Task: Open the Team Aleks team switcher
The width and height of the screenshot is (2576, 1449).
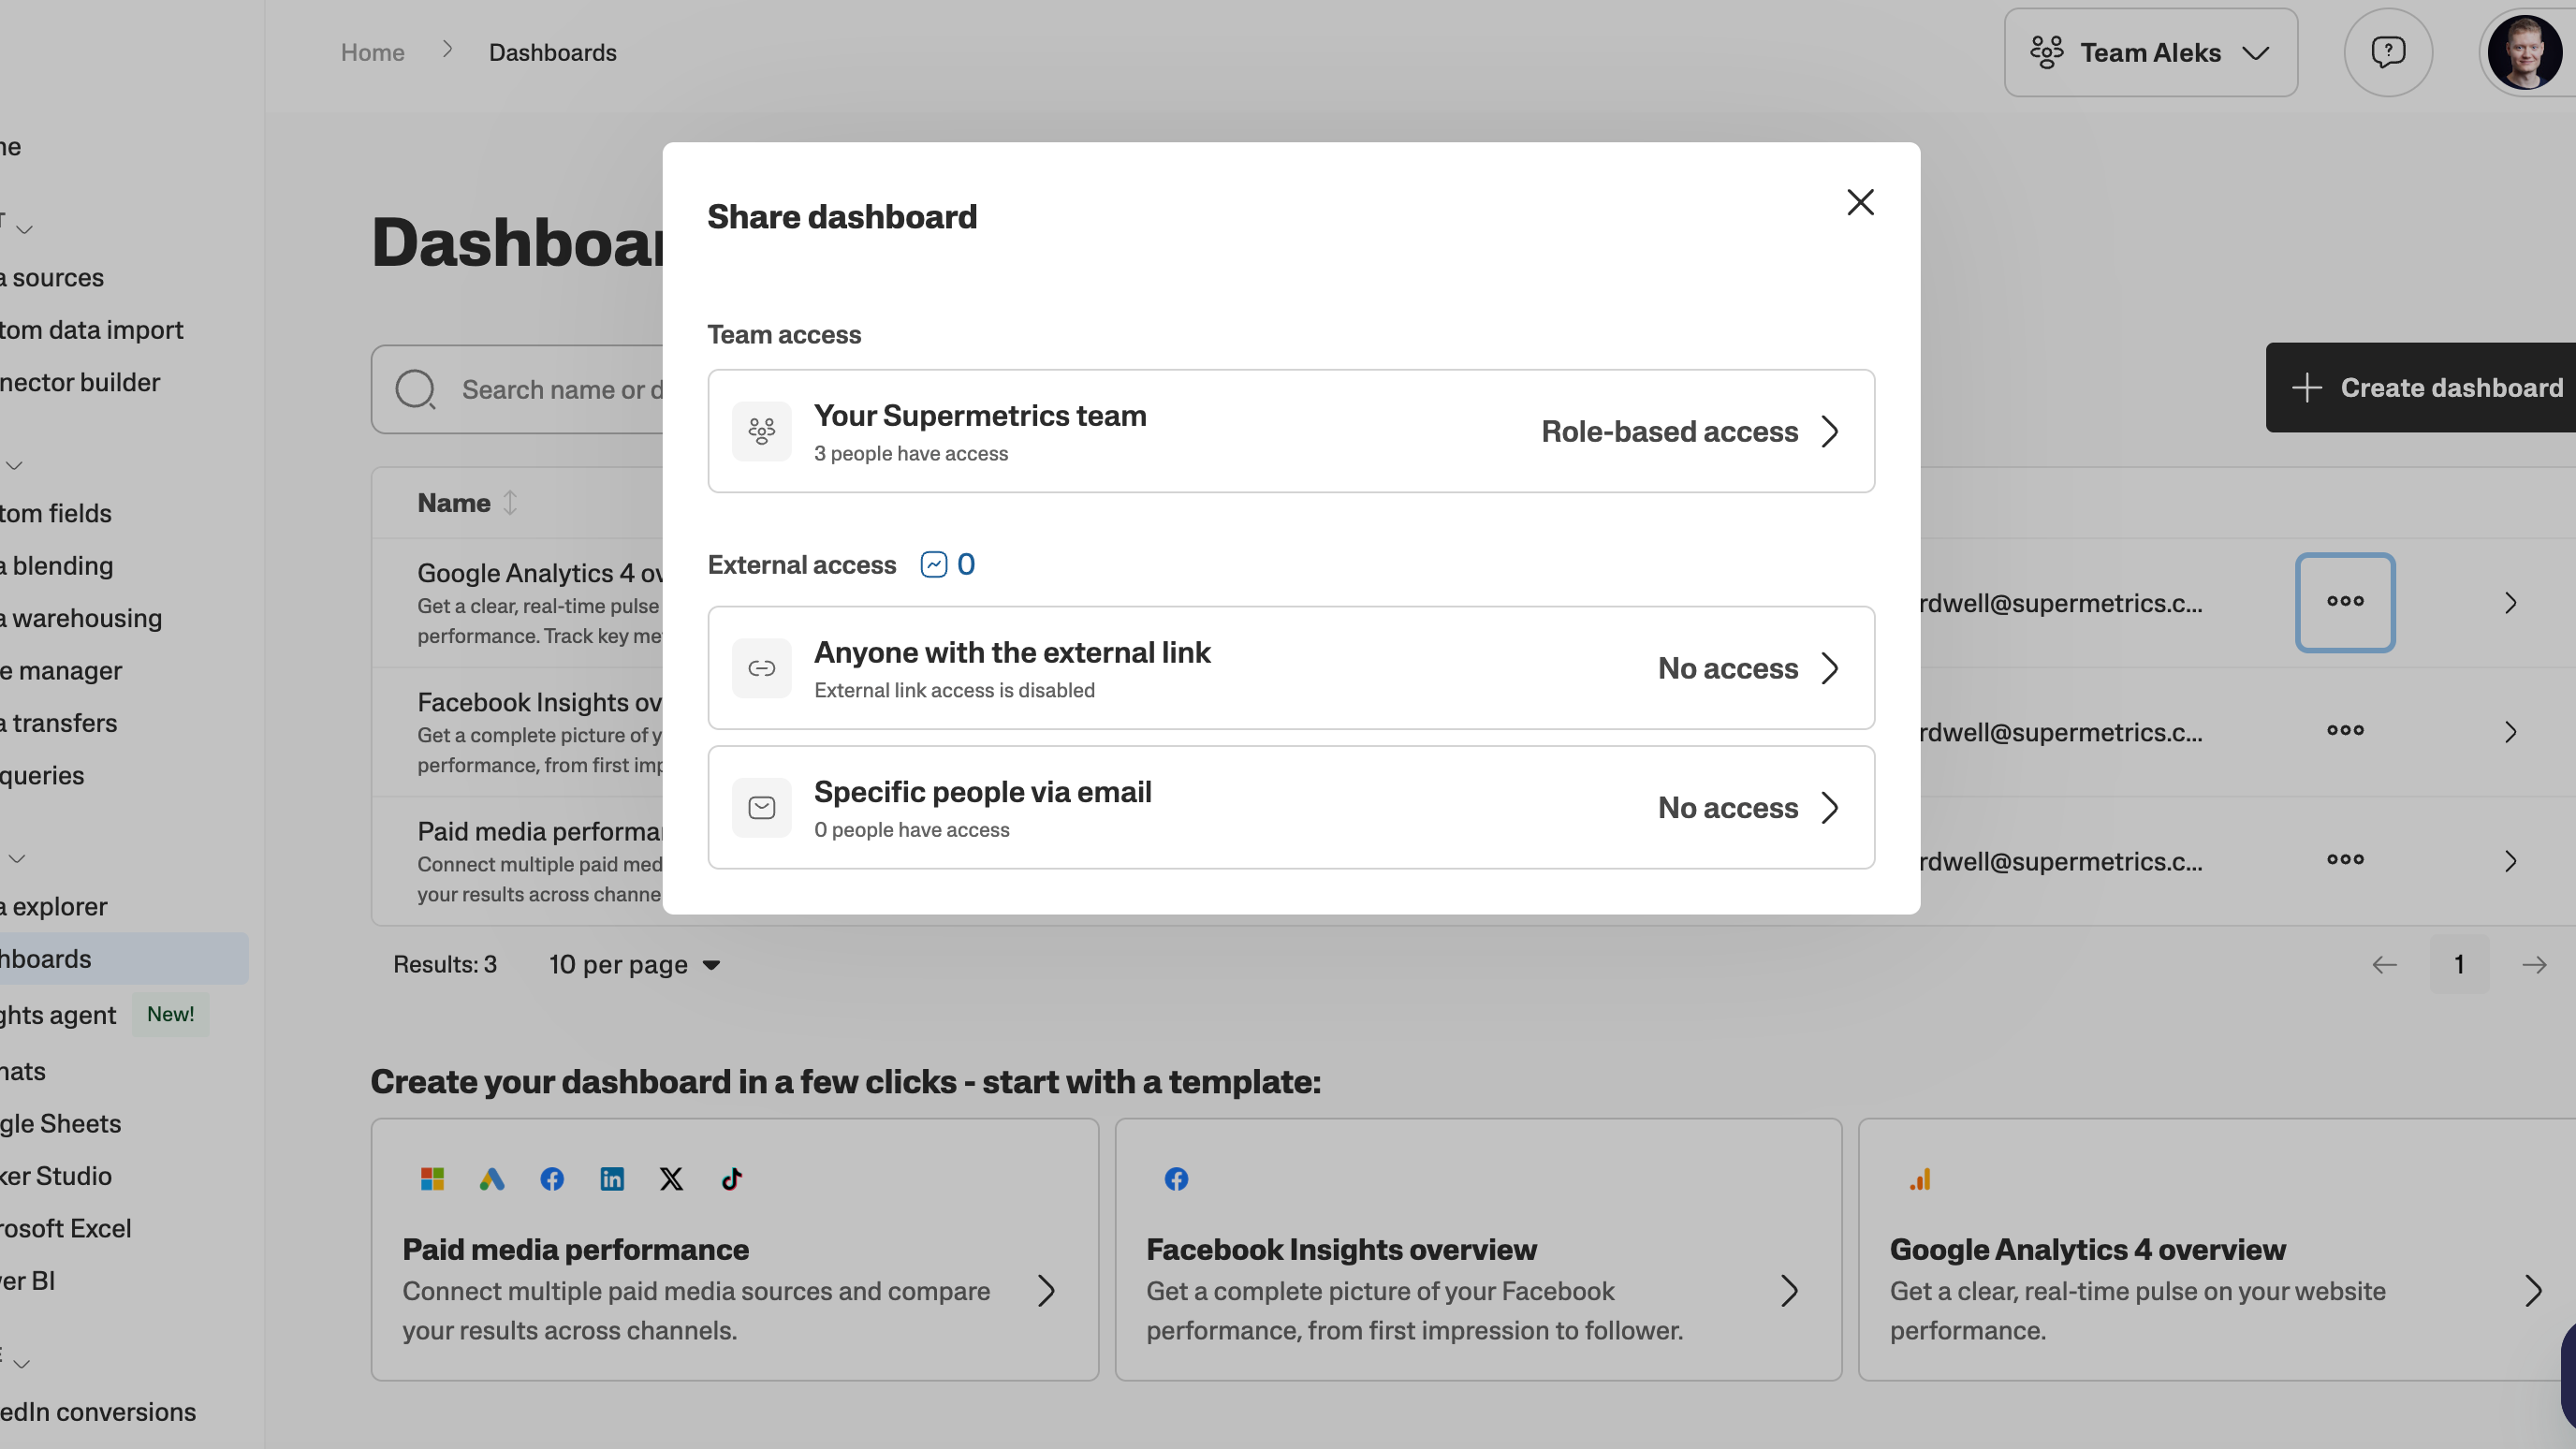Action: (x=2150, y=52)
